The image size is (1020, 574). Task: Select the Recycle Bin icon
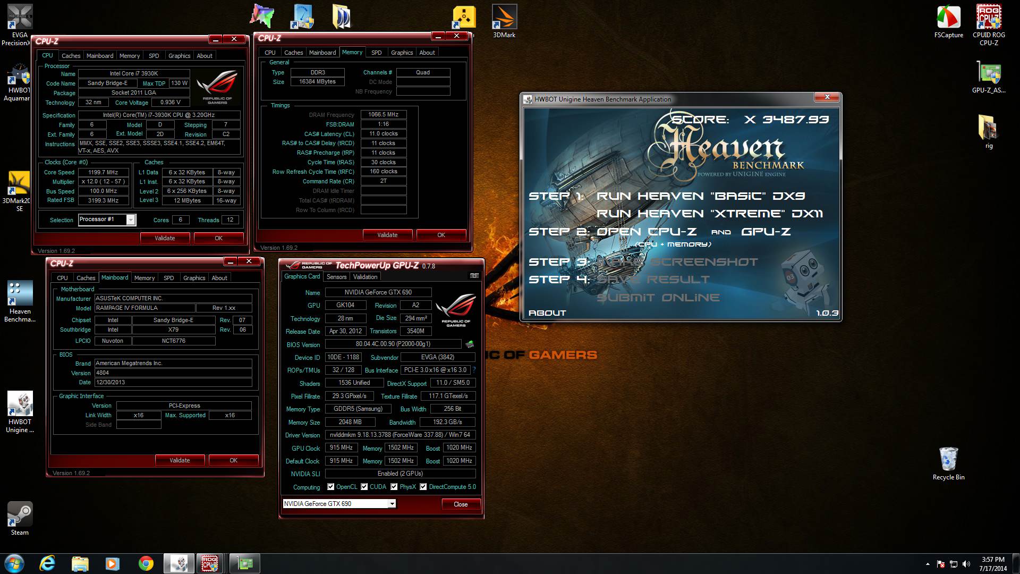pyautogui.click(x=948, y=463)
